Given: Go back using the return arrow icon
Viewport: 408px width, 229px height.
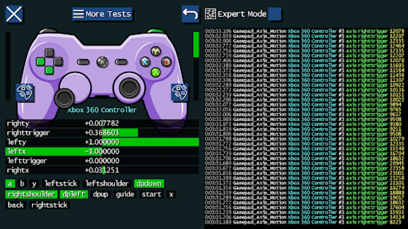Looking at the screenshot, I should tap(190, 14).
